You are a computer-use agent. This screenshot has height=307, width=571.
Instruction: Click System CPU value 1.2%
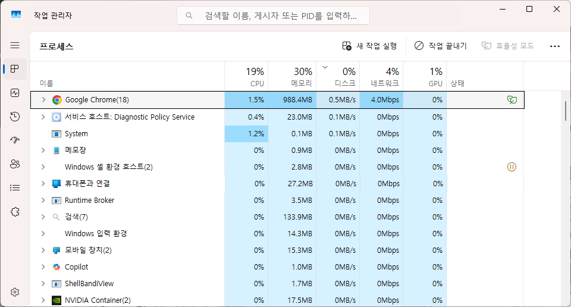pyautogui.click(x=256, y=134)
